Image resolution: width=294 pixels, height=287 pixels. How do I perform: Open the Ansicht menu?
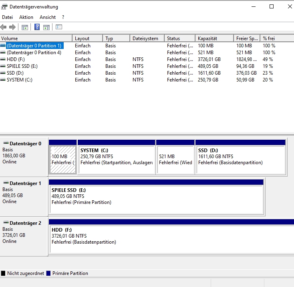pyautogui.click(x=48, y=17)
